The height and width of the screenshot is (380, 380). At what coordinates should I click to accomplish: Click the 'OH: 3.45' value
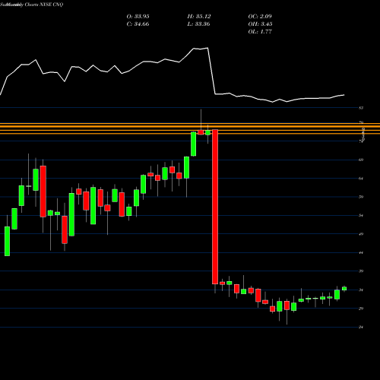click(260, 24)
